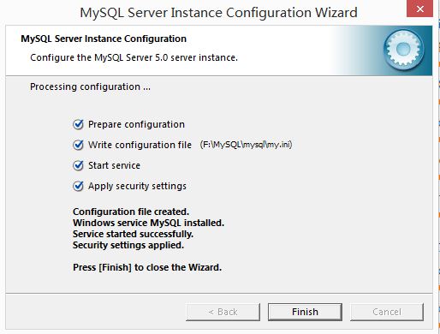Click the Service started successfully message

(x=133, y=234)
